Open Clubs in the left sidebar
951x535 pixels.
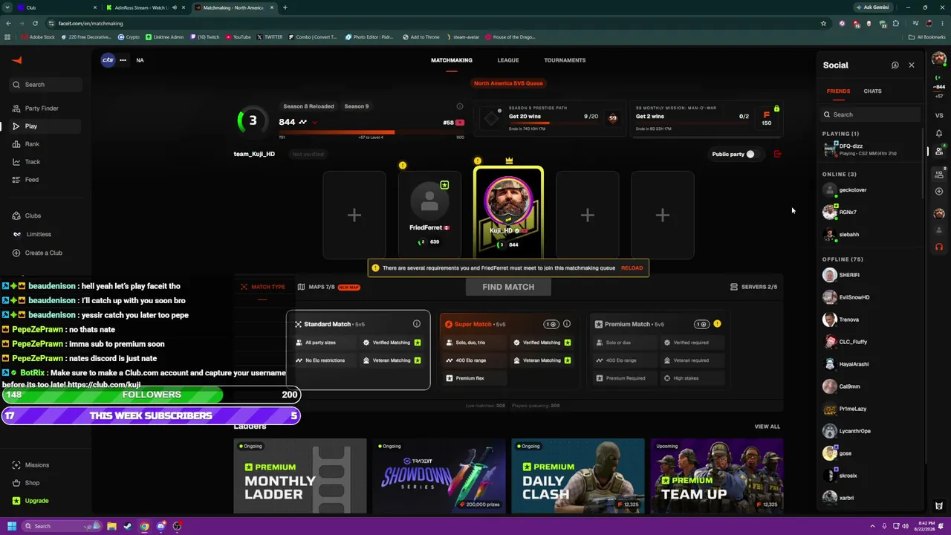point(33,216)
